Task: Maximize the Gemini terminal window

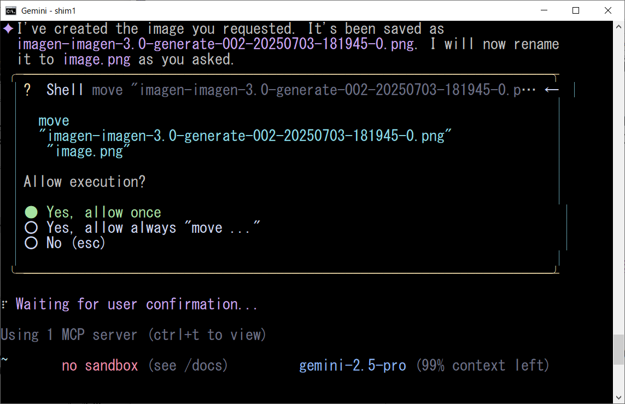Action: point(576,10)
